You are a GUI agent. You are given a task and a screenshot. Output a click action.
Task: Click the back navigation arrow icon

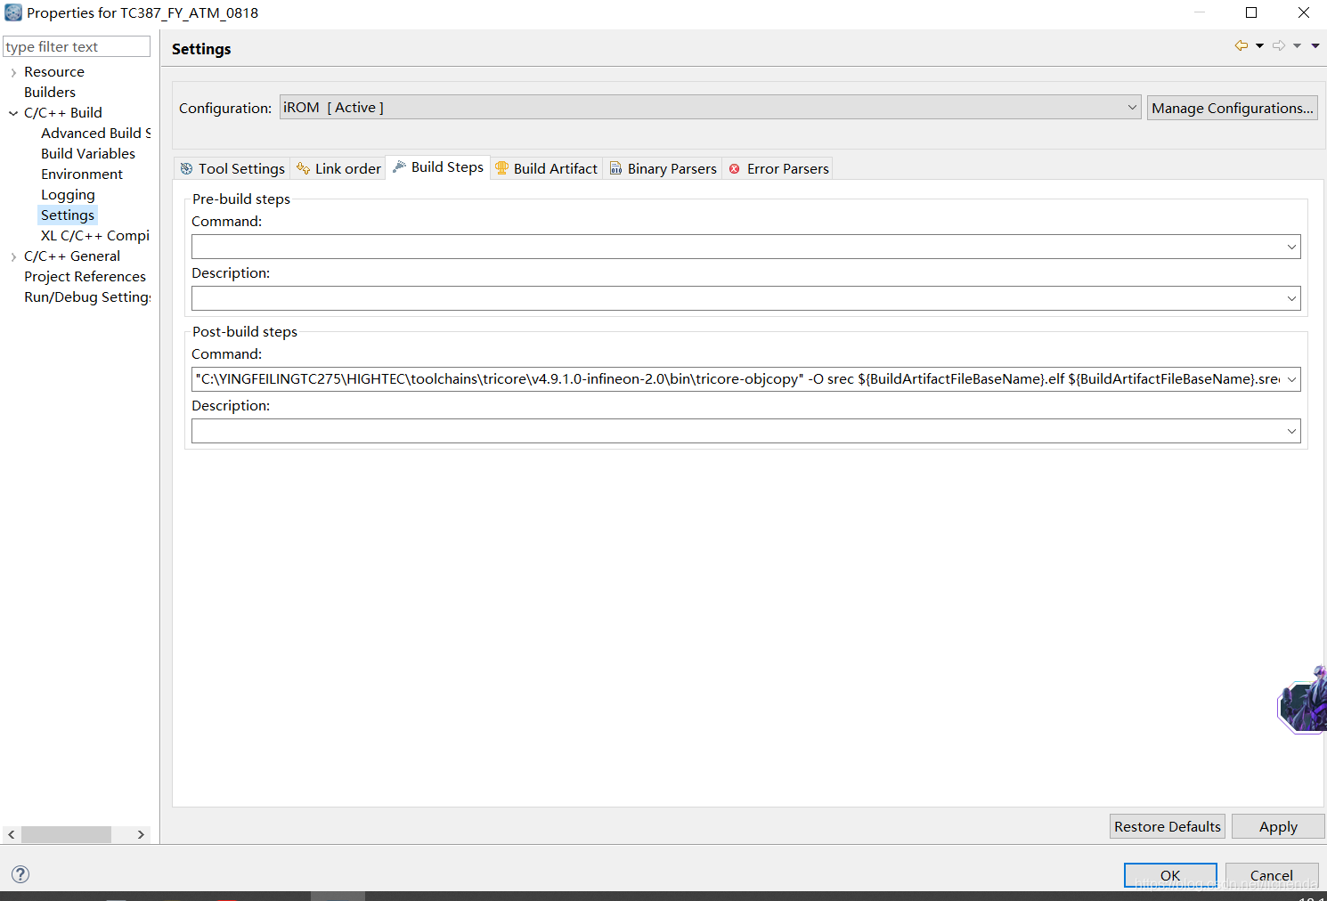(1240, 45)
